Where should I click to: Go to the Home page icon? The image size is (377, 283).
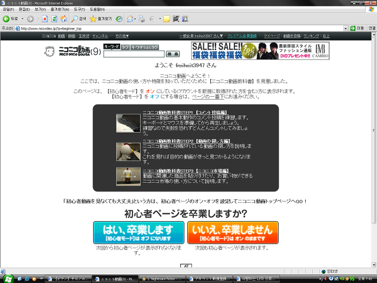tap(64, 19)
